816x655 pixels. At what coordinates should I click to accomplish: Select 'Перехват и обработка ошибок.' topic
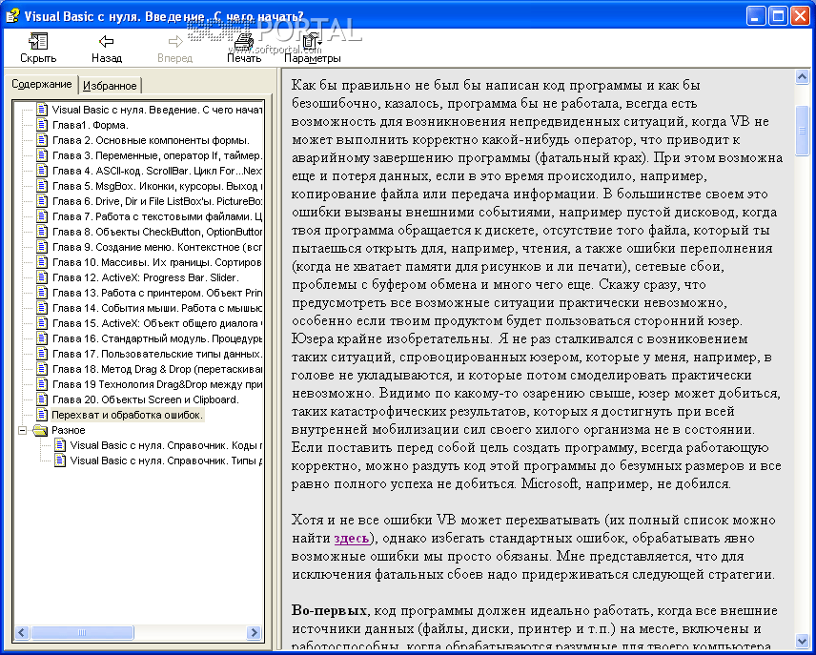coord(127,415)
